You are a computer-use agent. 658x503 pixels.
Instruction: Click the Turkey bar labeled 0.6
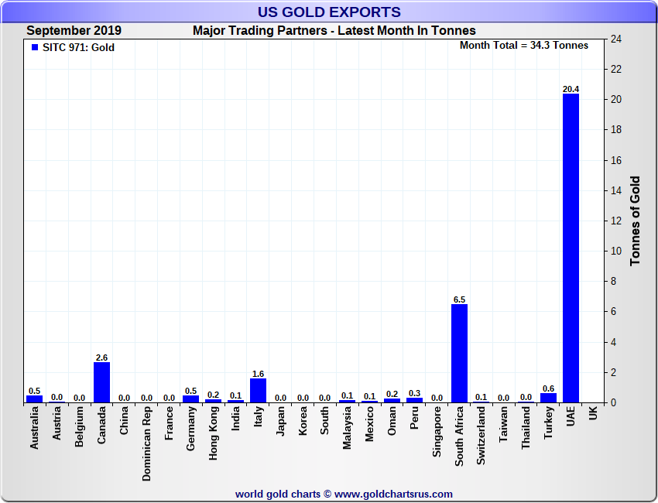point(549,398)
